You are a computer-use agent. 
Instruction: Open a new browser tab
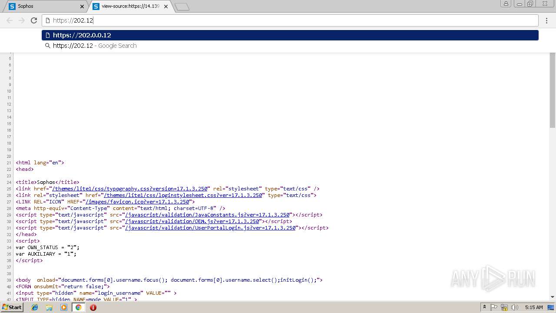(x=182, y=7)
